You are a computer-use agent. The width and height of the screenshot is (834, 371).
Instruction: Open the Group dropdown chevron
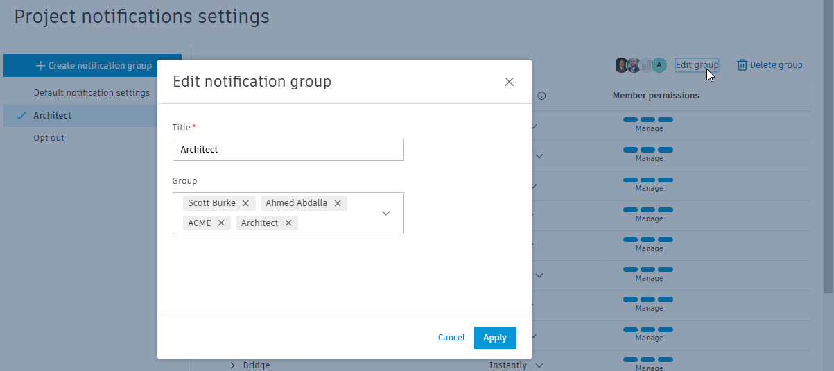tap(386, 213)
